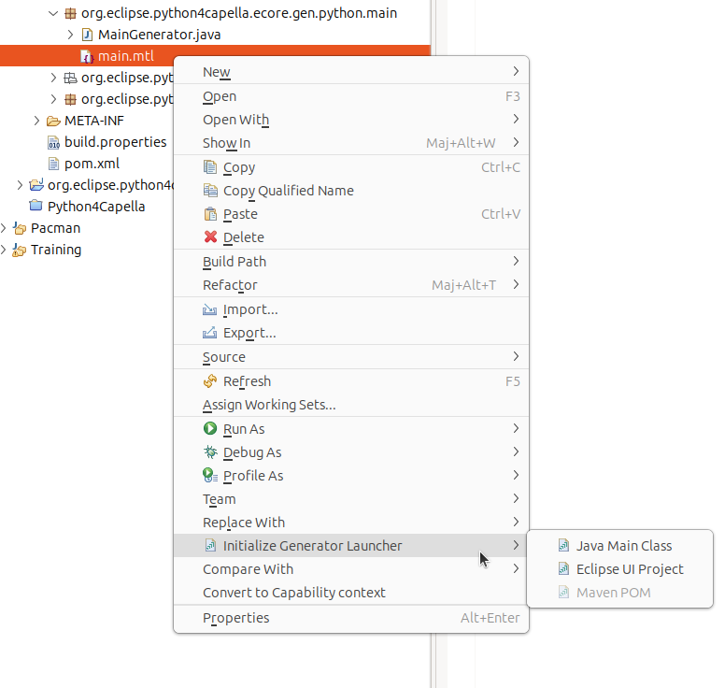Screen dimensions: 725x688
Task: Select the Training project
Action: (55, 250)
